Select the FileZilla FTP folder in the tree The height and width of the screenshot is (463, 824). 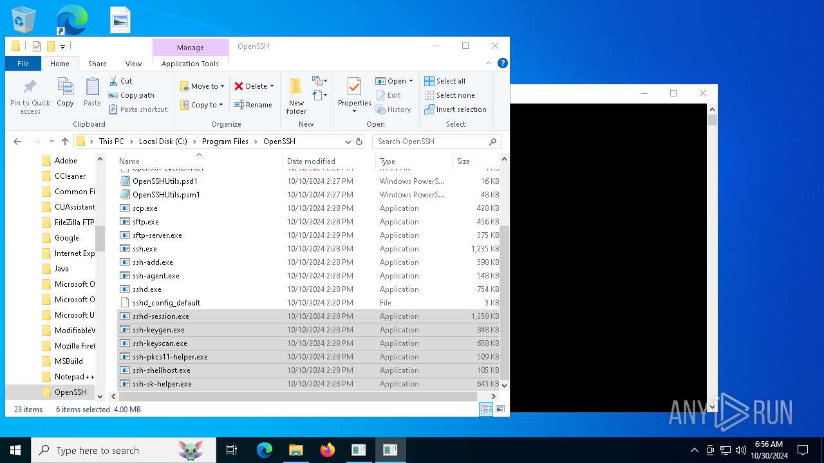click(x=68, y=222)
